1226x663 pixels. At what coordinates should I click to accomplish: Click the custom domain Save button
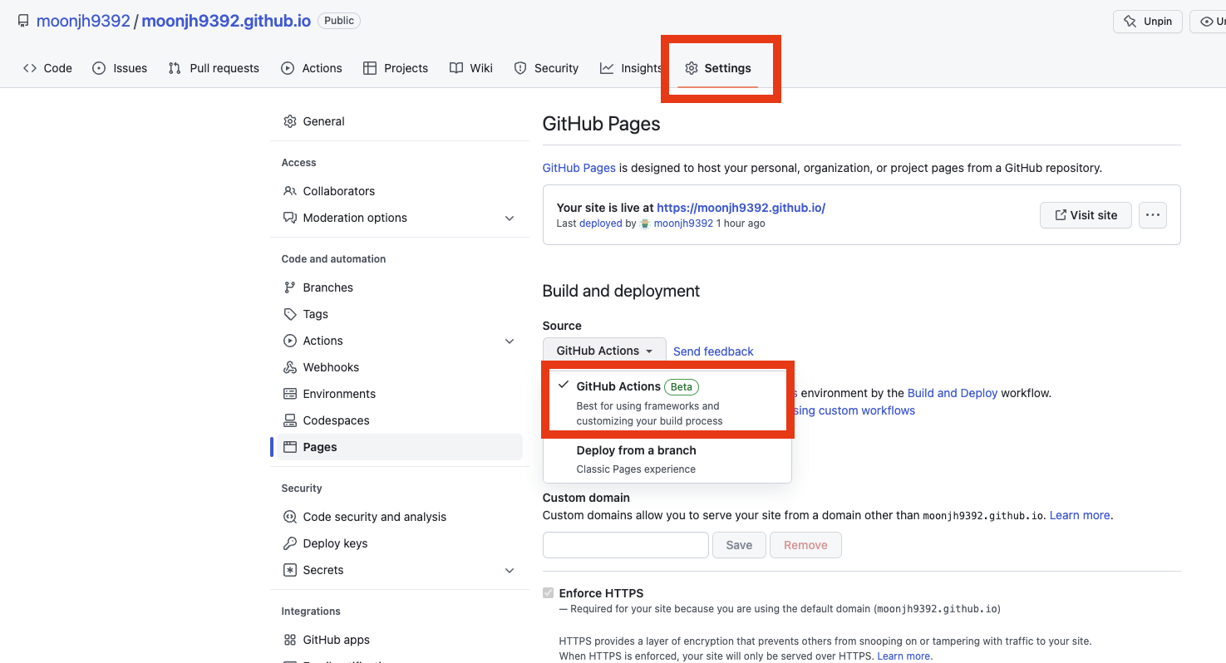point(739,545)
